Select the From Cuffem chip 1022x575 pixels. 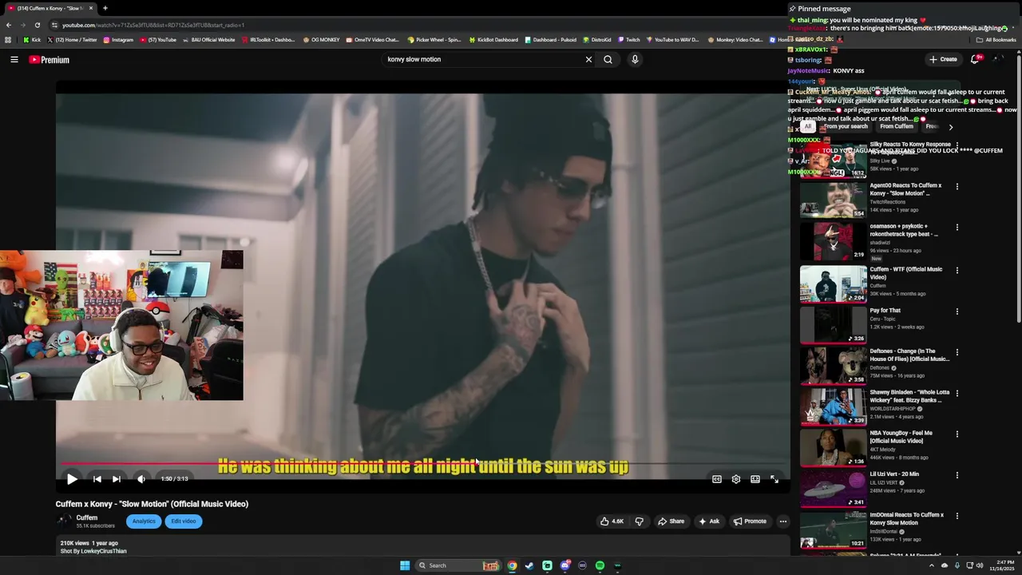(897, 126)
